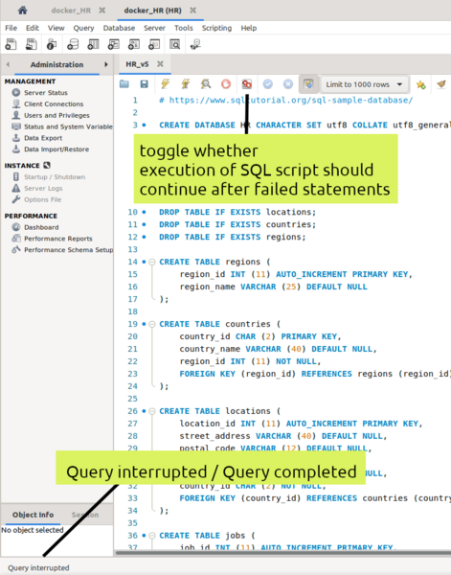Create new stored procedure icon
451x575 pixels.
click(x=133, y=44)
